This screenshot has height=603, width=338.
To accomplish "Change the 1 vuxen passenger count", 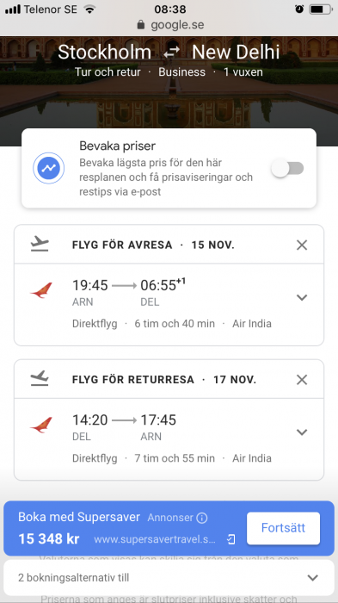I will point(243,71).
